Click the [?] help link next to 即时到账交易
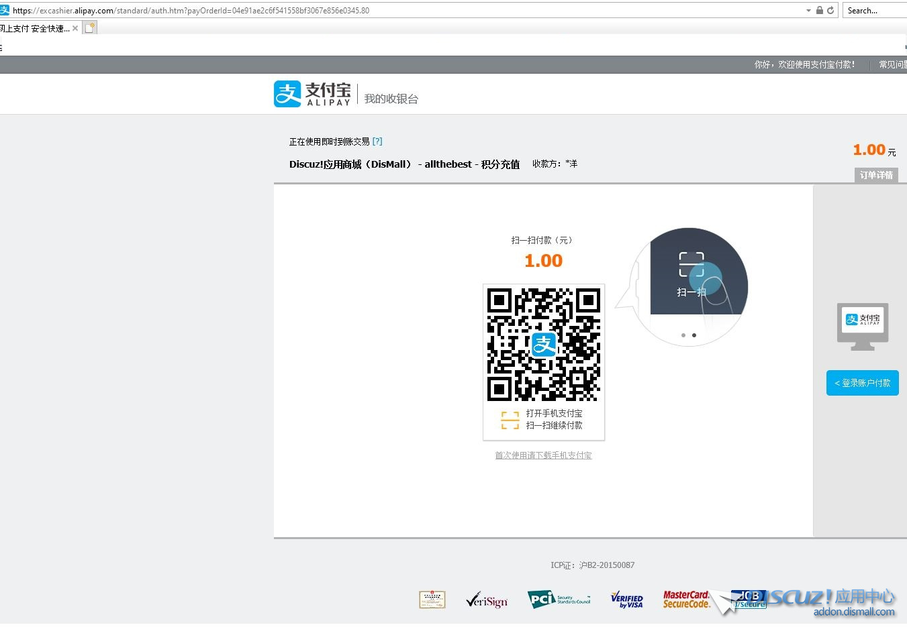Image resolution: width=907 pixels, height=629 pixels. [377, 141]
